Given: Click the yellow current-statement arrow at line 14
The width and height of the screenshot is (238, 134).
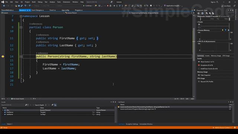Looking at the screenshot, I should [x=3, y=57].
